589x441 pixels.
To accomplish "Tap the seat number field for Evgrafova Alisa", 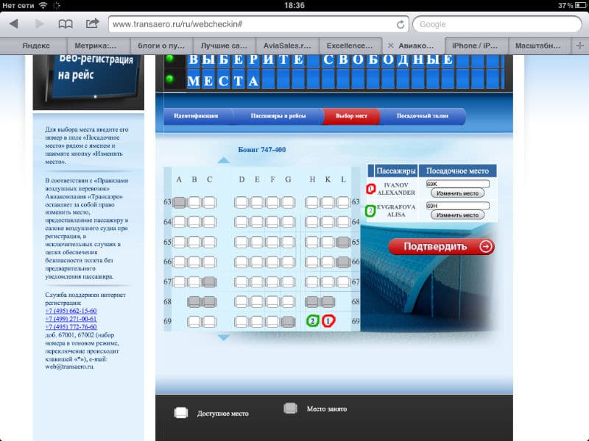I will [457, 206].
